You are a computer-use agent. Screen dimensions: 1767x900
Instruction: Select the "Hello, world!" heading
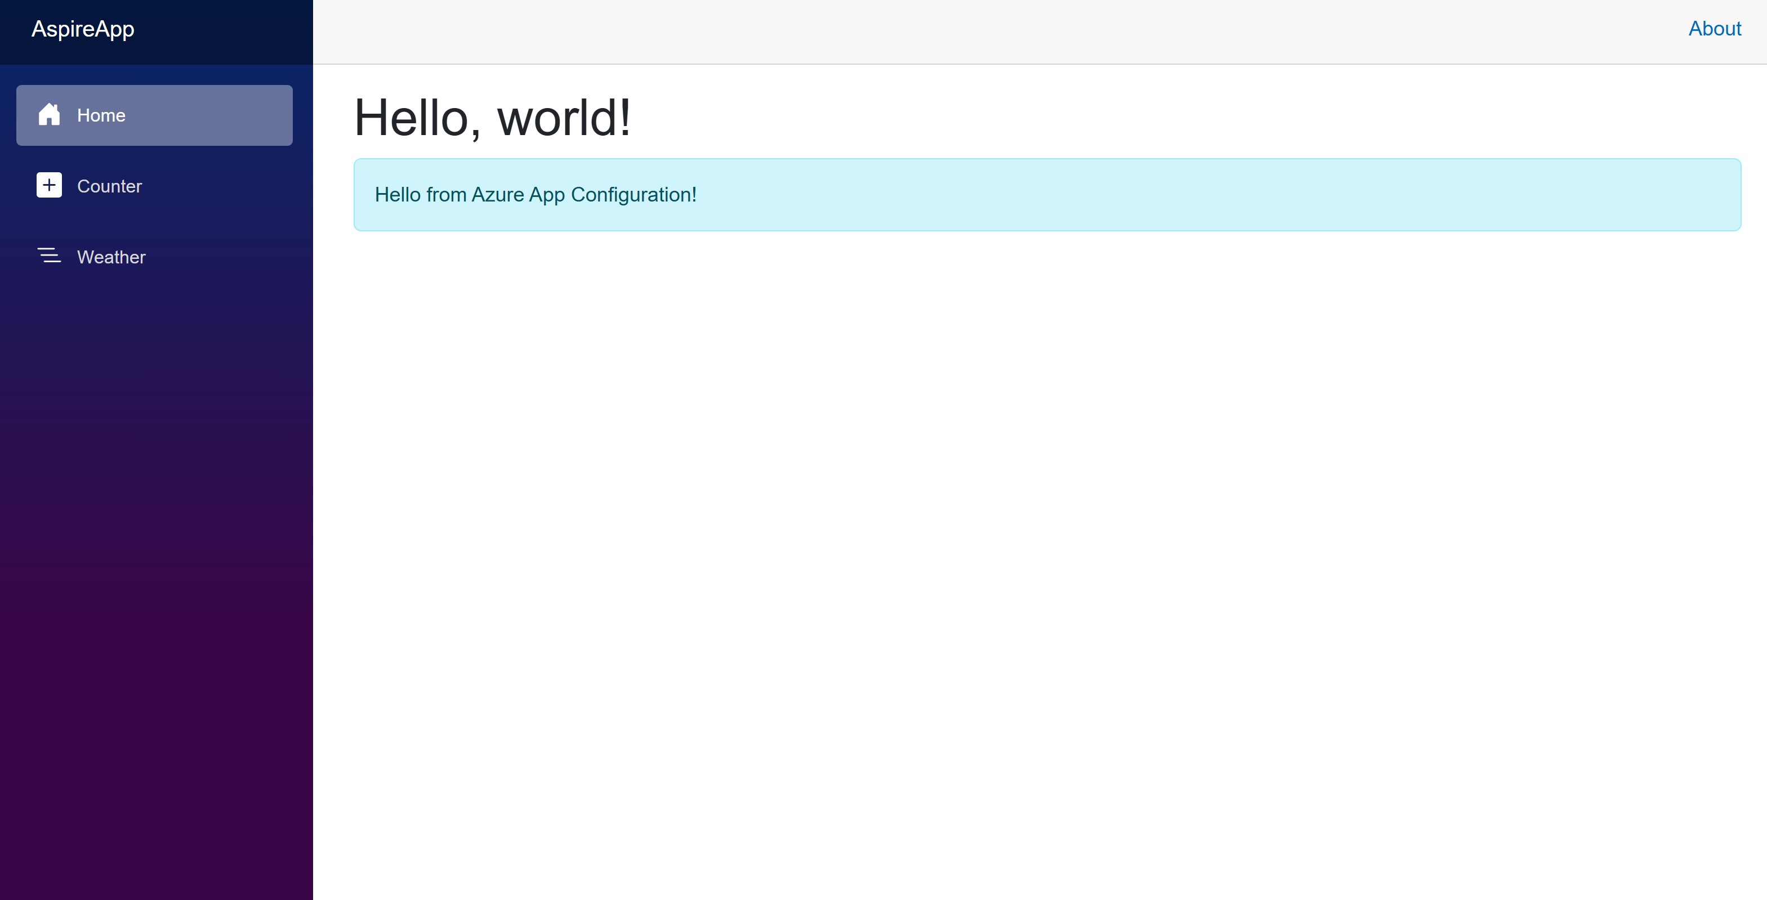point(492,118)
